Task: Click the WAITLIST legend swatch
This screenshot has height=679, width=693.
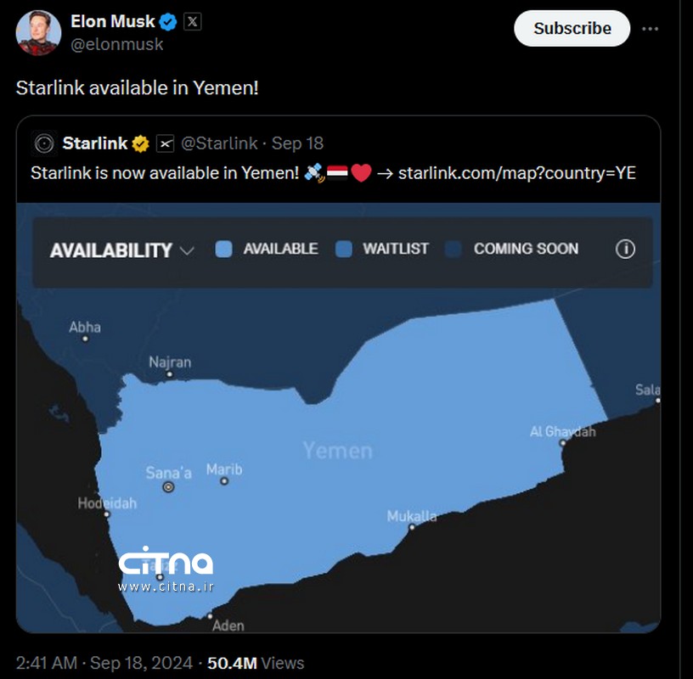Action: [x=344, y=250]
